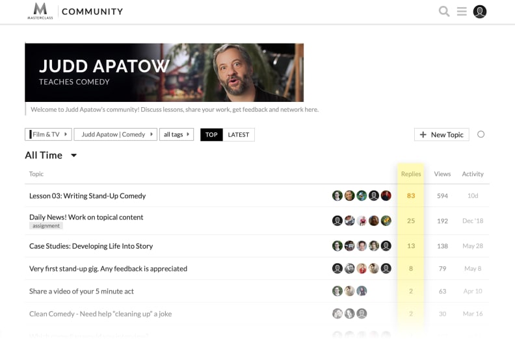Click third poster avatar in Clean Comedy row
The height and width of the screenshot is (339, 515).
[x=362, y=314]
